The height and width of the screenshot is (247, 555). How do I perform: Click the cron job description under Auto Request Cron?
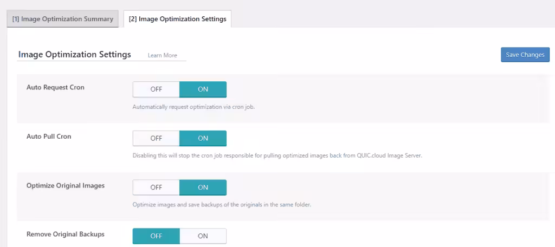[193, 107]
